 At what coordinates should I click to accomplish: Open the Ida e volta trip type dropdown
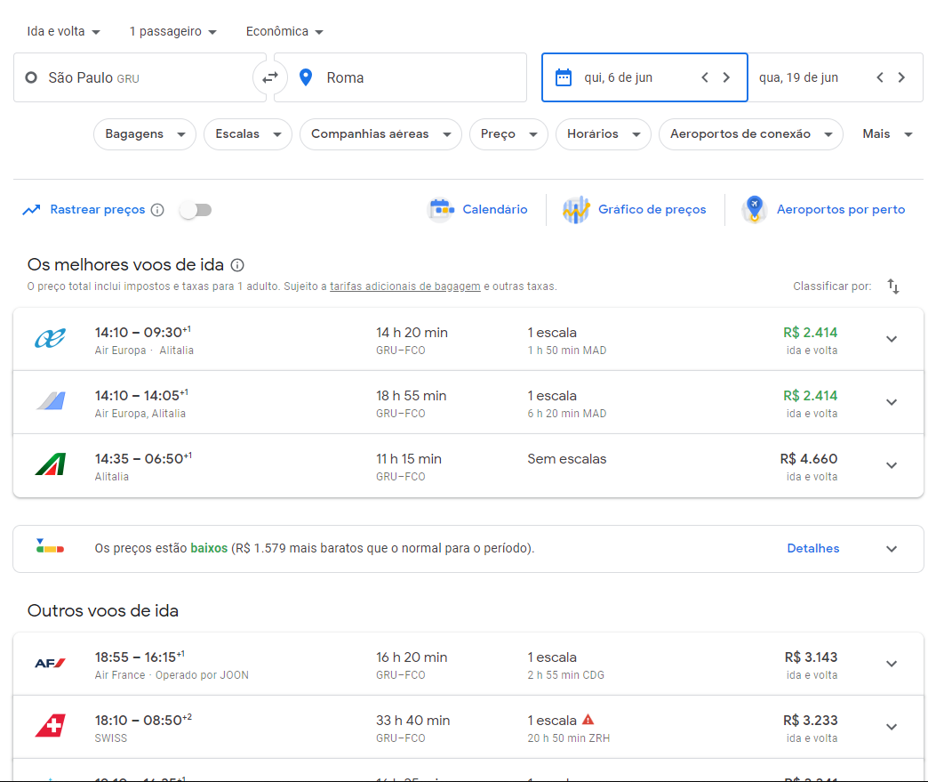coord(64,31)
